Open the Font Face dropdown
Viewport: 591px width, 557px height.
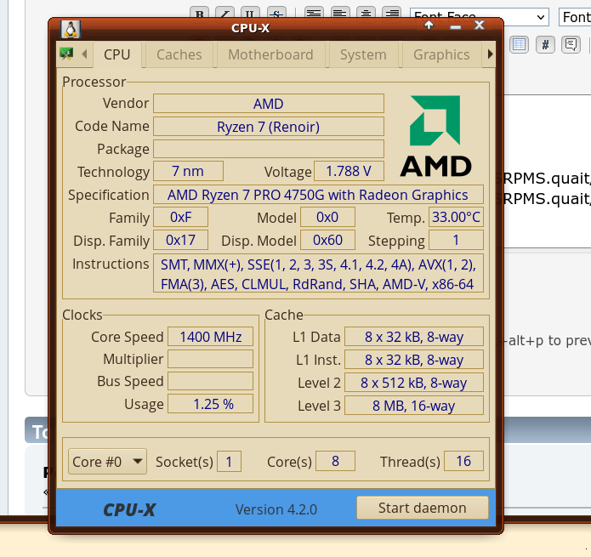[x=480, y=17]
